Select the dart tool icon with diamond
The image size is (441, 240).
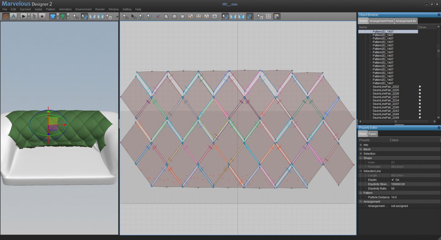(214, 16)
